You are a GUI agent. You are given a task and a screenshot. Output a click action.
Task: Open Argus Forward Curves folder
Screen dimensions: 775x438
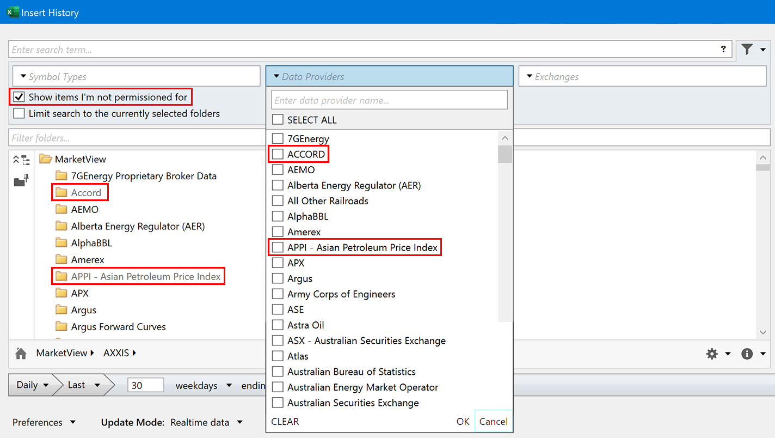(110, 327)
